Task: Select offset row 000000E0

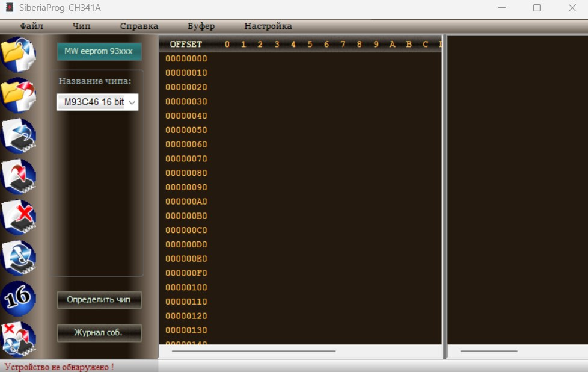Action: click(x=186, y=259)
